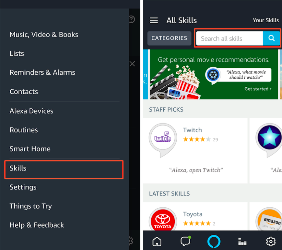Viewport: 282px width, 250px height.
Task: Tap the movie recommendations banner
Action: click(x=214, y=74)
